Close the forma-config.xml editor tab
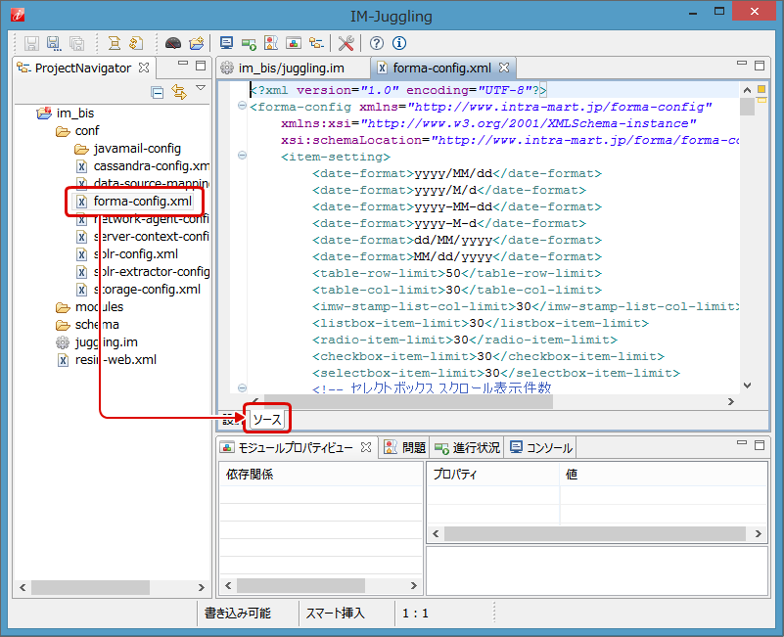Viewport: 784px width, 637px height. pos(505,68)
